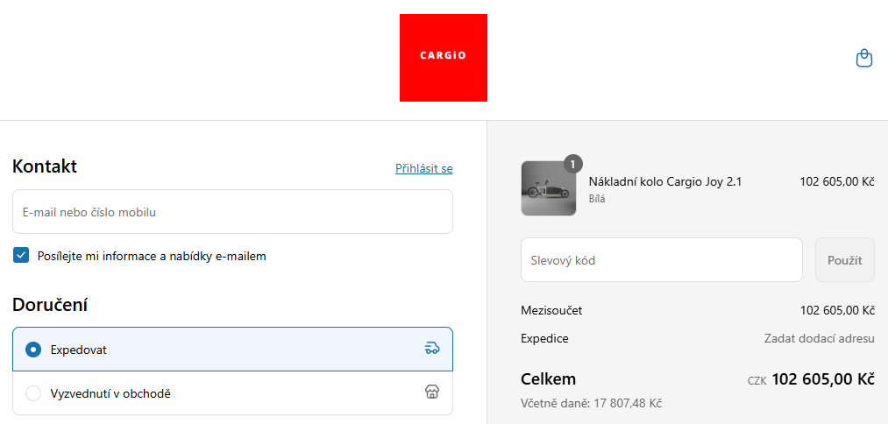Click the store pickup shop icon
Screen dimensions: 888x424
pos(431,392)
